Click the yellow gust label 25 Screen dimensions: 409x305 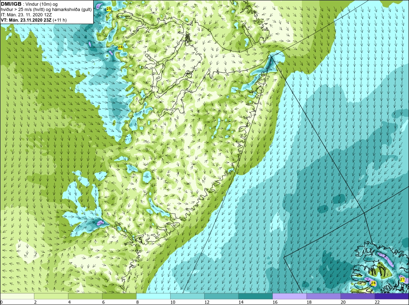109,9
